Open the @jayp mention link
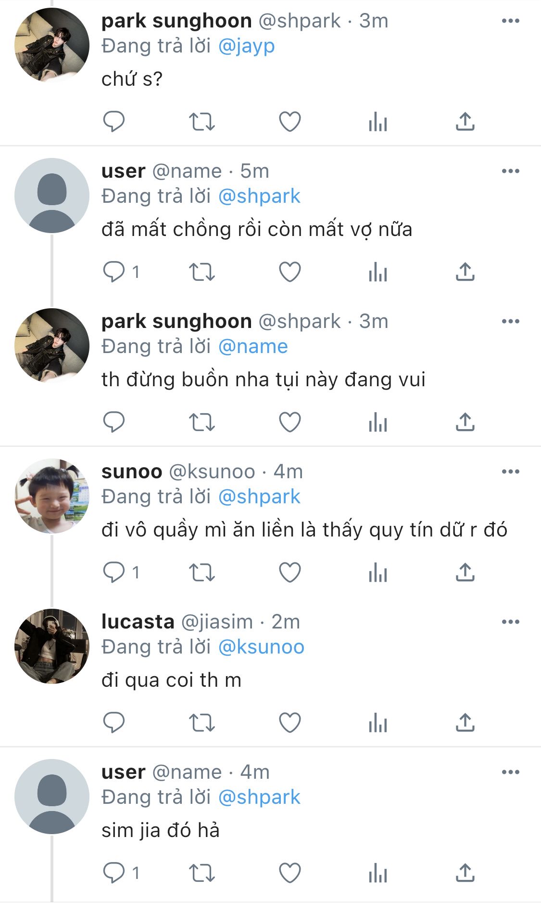Viewport: 541px width, 903px height. (x=246, y=46)
